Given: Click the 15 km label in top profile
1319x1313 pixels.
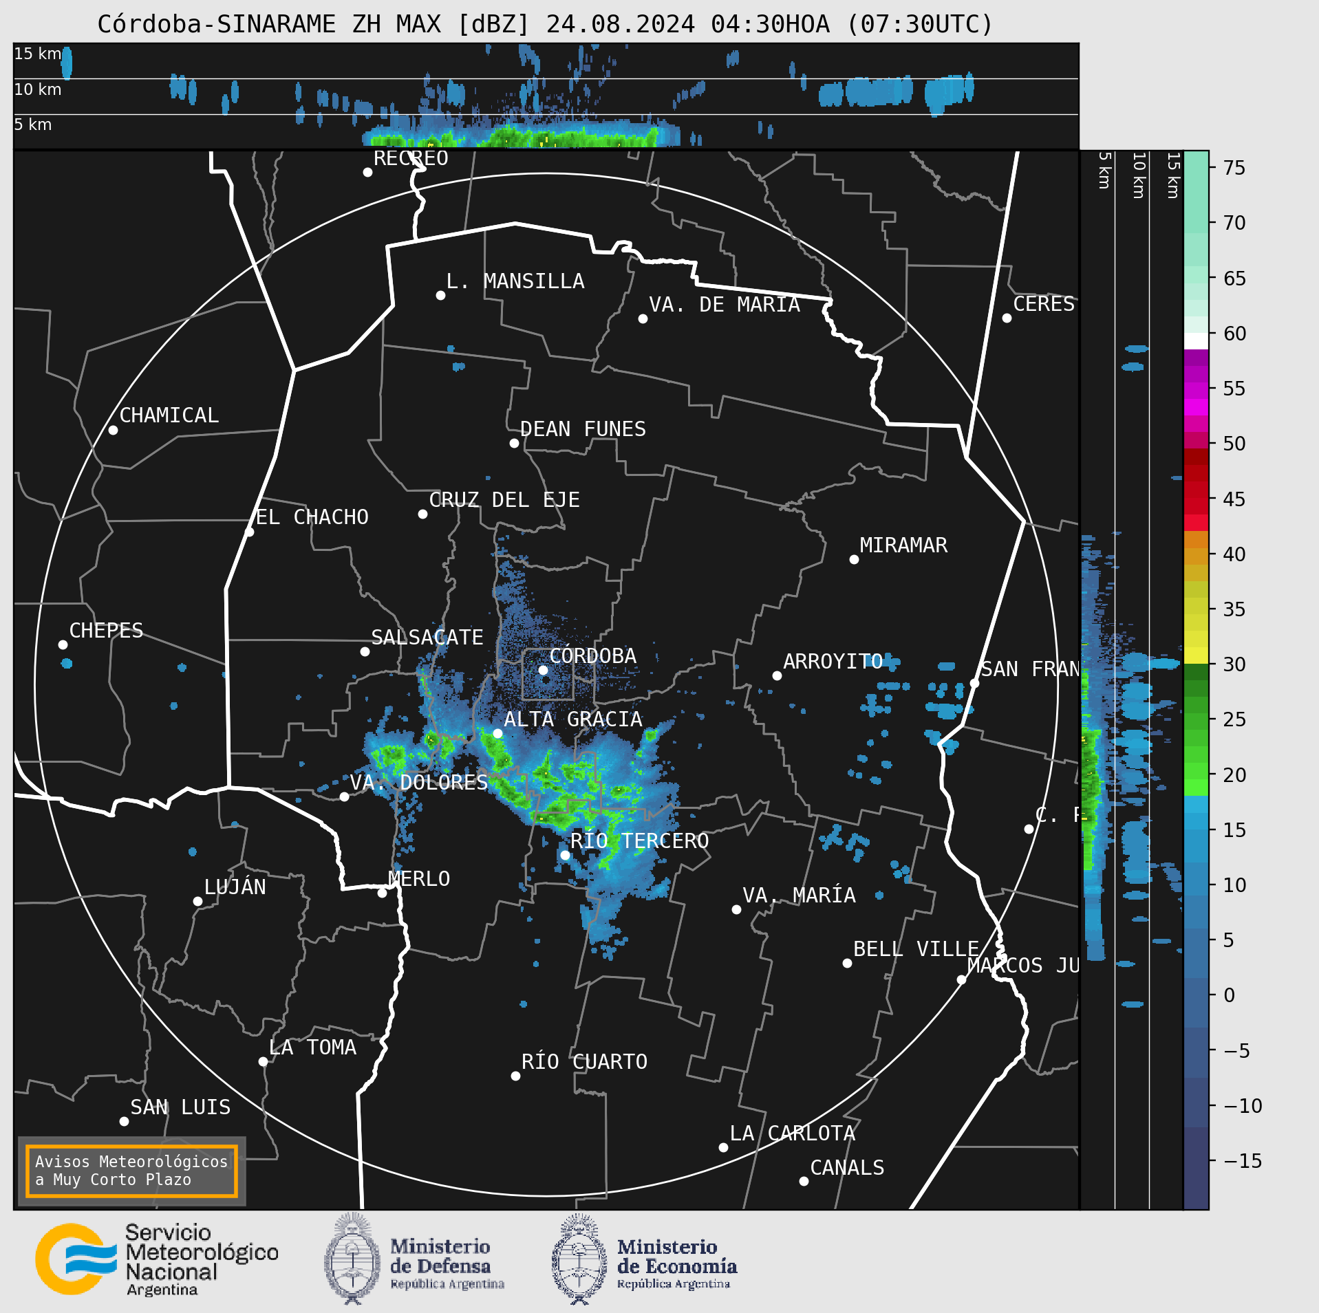Looking at the screenshot, I should click(x=38, y=54).
